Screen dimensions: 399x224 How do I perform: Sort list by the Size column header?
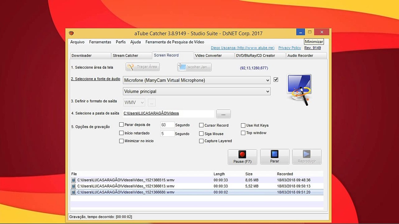coord(260,174)
